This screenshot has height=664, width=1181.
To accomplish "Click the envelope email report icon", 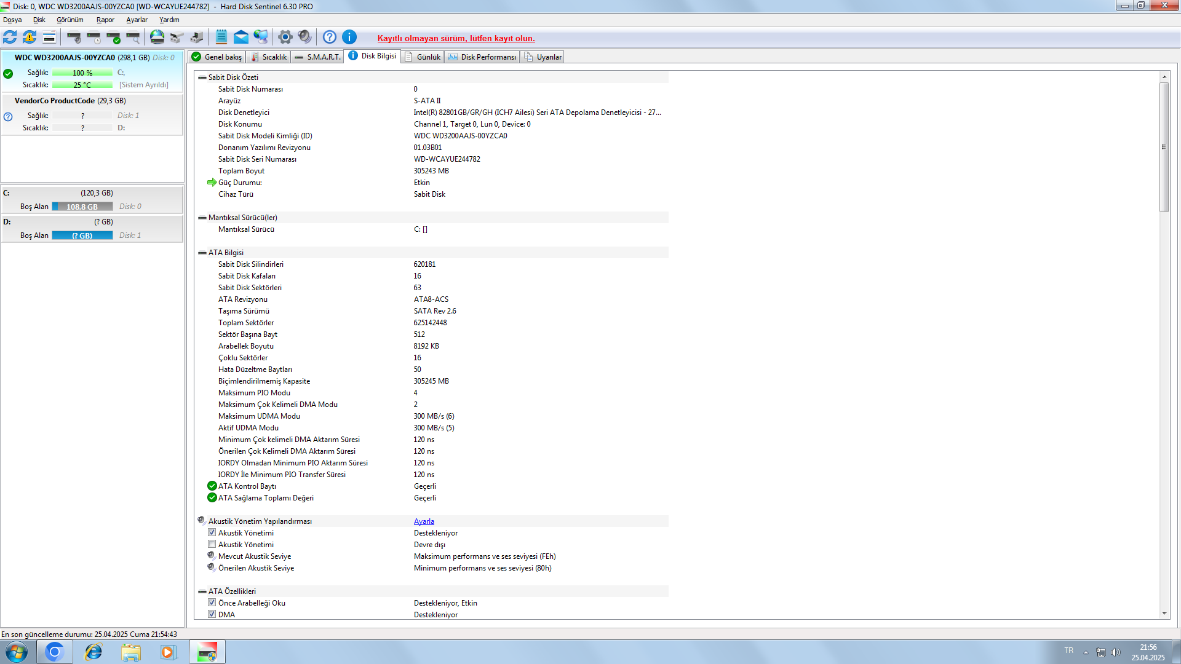I will click(241, 38).
